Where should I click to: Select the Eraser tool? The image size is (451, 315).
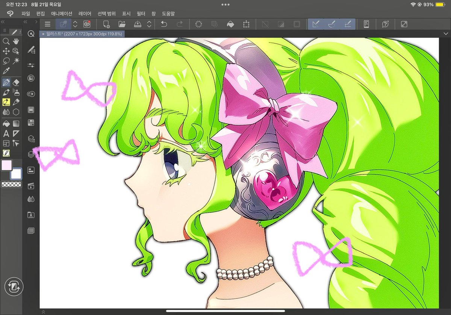(16, 82)
